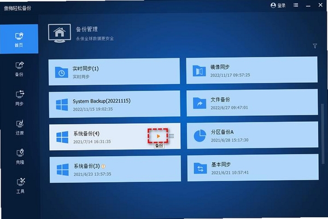Select the 系统备份(4) task title

pyautogui.click(x=86, y=134)
